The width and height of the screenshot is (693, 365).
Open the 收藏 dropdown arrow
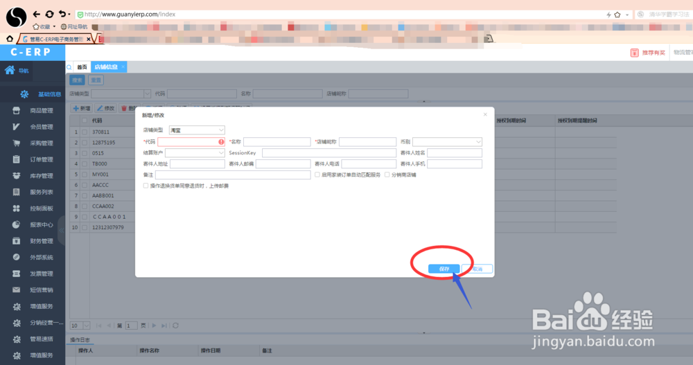54,27
